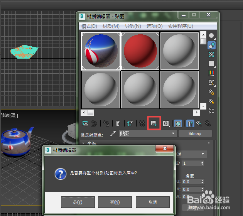The width and height of the screenshot is (243, 216).
Task: Click the U angle spinner arrows
Action: click(202, 182)
